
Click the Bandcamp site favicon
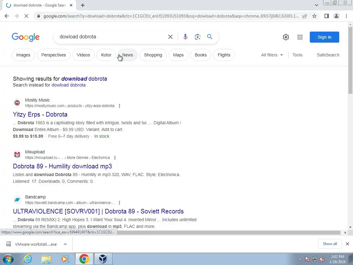point(17,200)
